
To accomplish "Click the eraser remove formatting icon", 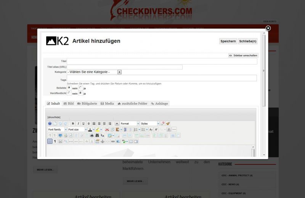I will tap(162, 124).
